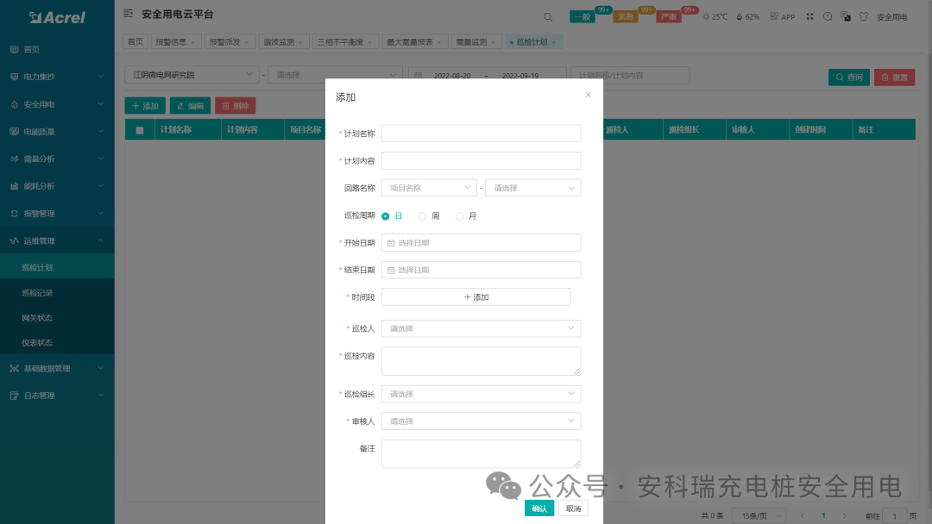The image size is (932, 524).
Task: Toggle fullscreen mode icon
Action: point(809,16)
